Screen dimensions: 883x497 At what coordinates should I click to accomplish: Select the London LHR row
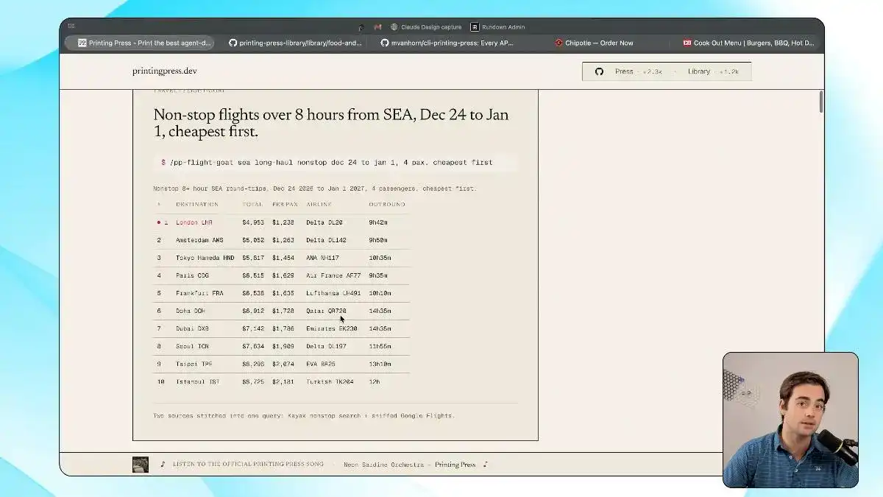[x=281, y=222]
